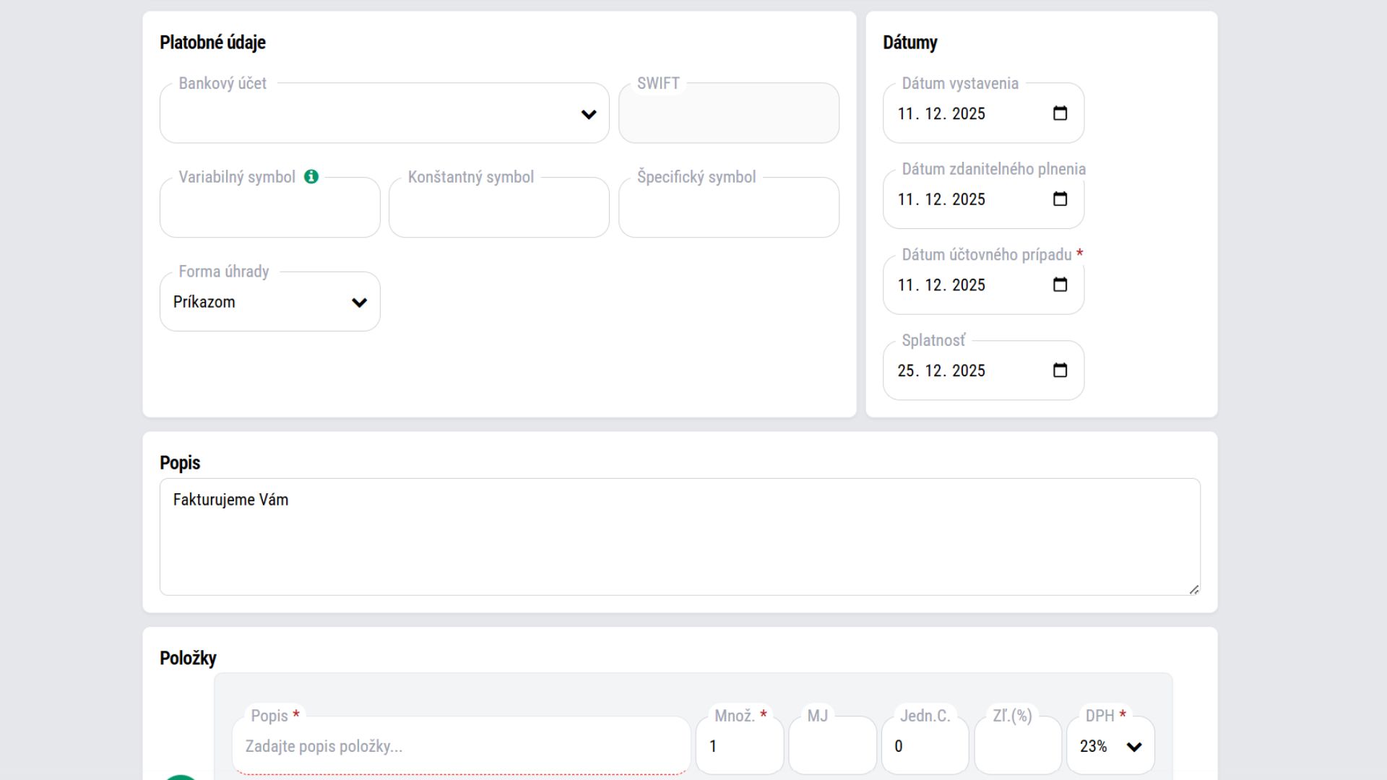
Task: Click the SWIFT field
Action: coord(728,114)
